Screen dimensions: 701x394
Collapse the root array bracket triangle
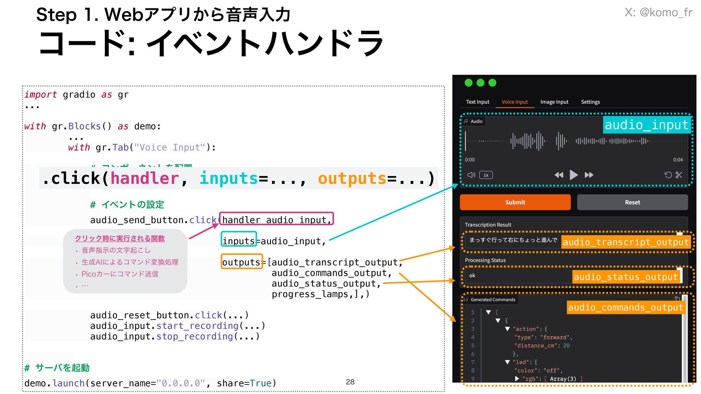point(489,312)
